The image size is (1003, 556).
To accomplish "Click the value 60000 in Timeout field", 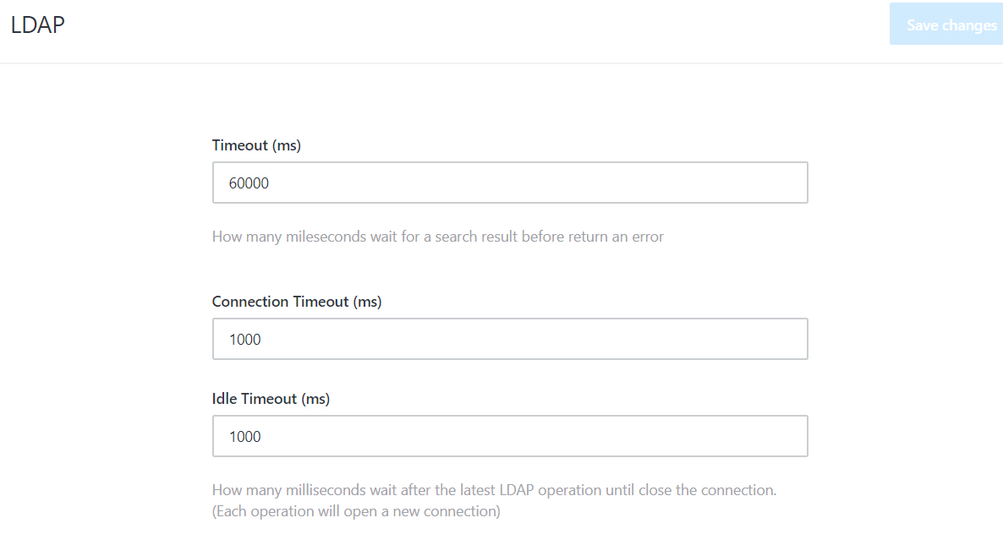I will [246, 182].
